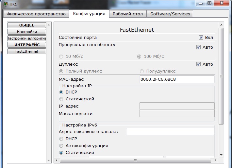Toggle duplex Авто checkbox
The height and width of the screenshot is (168, 232).
[x=198, y=64]
